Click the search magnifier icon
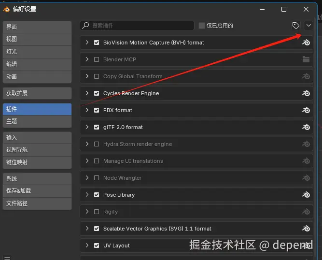This screenshot has height=260, width=322. tap(85, 26)
